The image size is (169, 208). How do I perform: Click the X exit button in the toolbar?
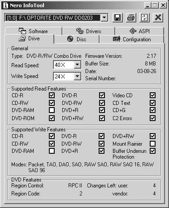click(x=158, y=17)
